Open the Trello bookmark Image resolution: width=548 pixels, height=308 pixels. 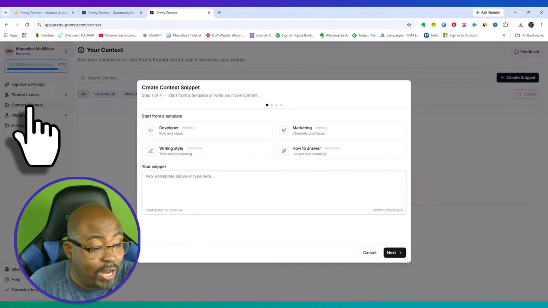tap(432, 36)
